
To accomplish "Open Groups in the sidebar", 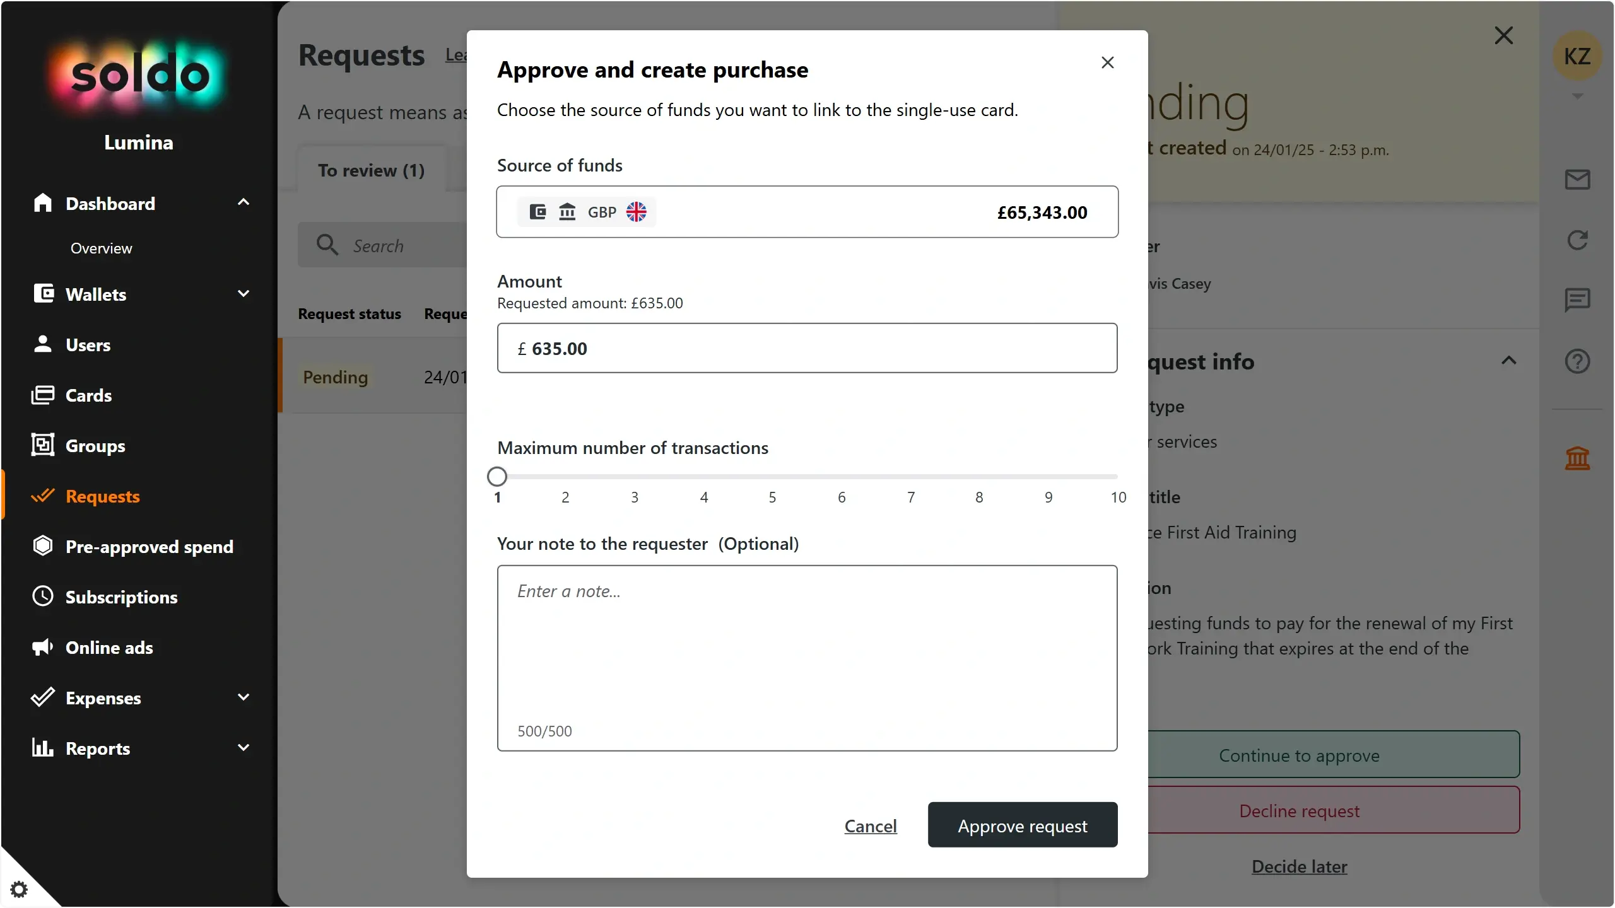I will click(95, 446).
